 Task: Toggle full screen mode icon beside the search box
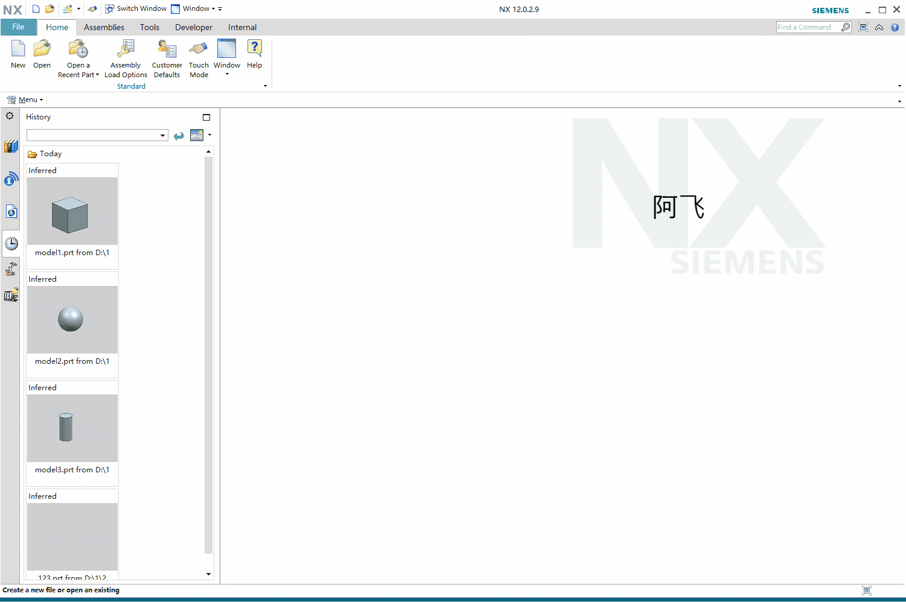[863, 27]
